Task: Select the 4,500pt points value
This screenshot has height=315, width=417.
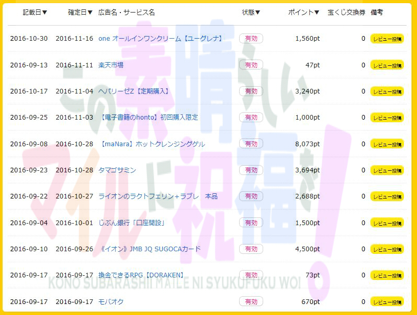Action: pos(308,249)
